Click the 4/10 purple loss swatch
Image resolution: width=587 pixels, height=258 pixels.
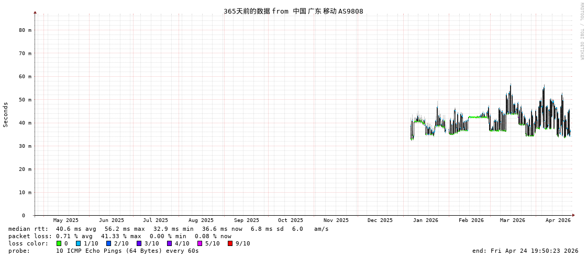click(x=169, y=243)
